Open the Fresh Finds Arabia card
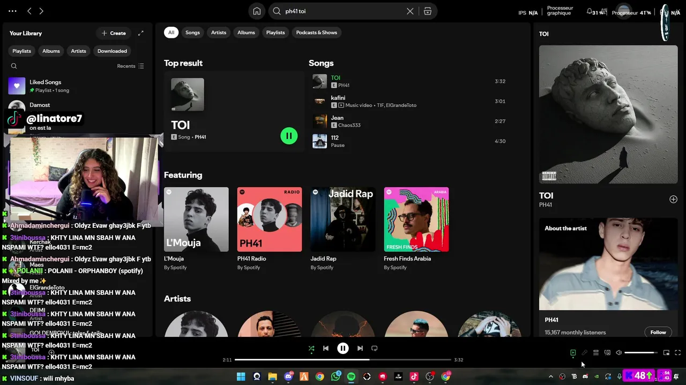Image resolution: width=686 pixels, height=385 pixels. 416,229
